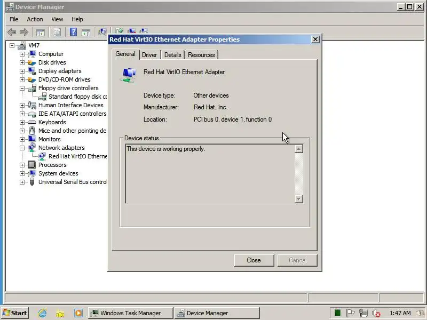Click the Forward arrow in Device Manager toolbar
Image resolution: width=427 pixels, height=320 pixels.
[x=24, y=33]
